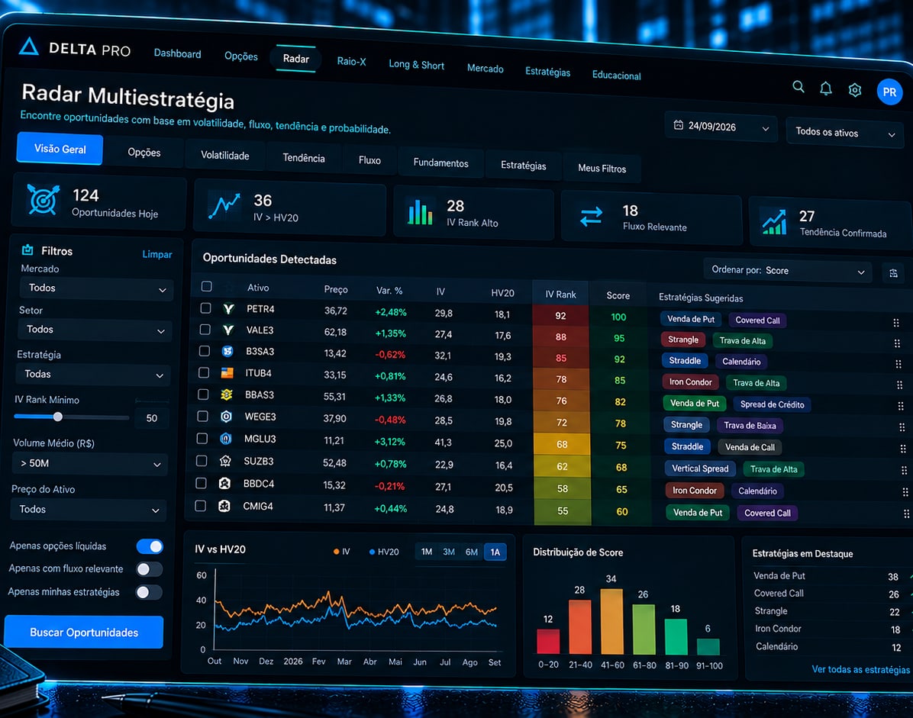Click the IV Rank Mínimo value field showing 50

151,418
